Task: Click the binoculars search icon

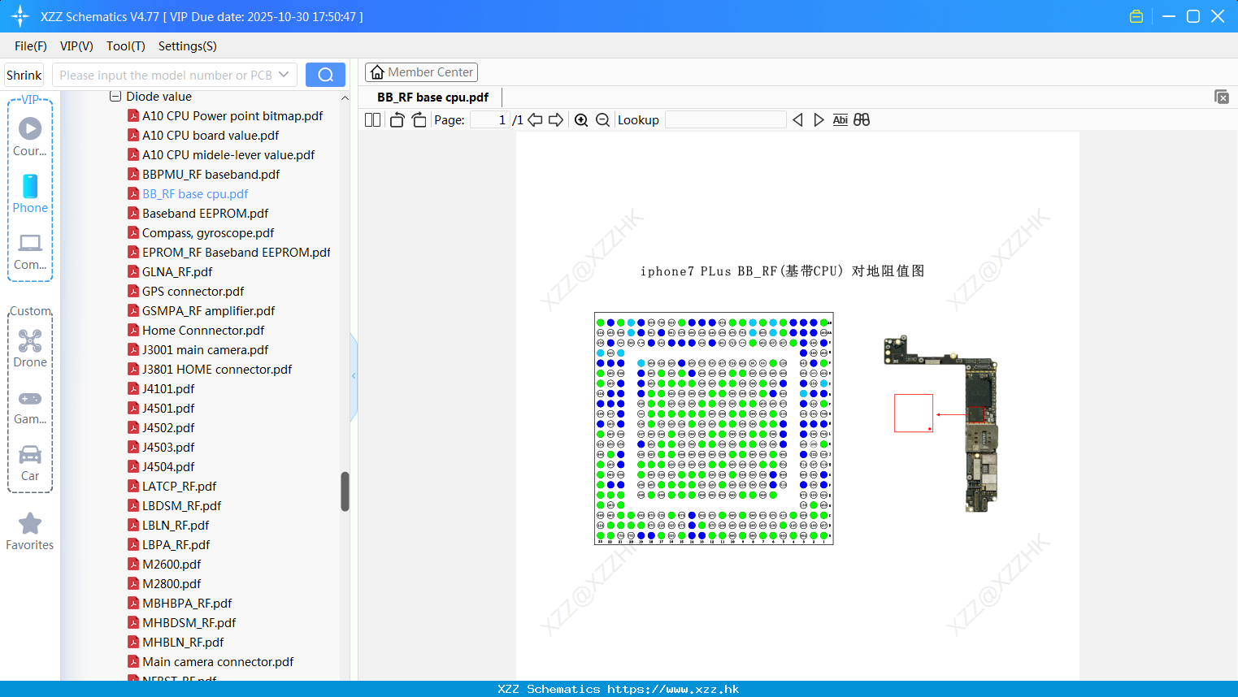Action: [x=862, y=120]
